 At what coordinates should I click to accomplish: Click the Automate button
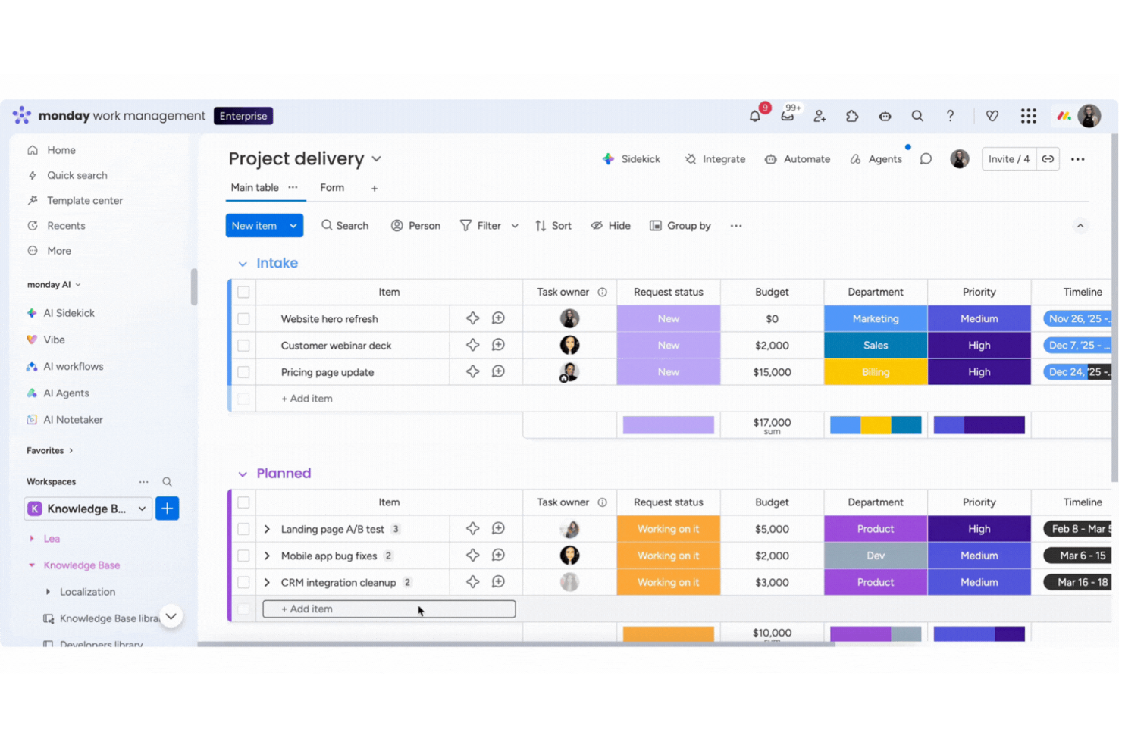(x=798, y=159)
